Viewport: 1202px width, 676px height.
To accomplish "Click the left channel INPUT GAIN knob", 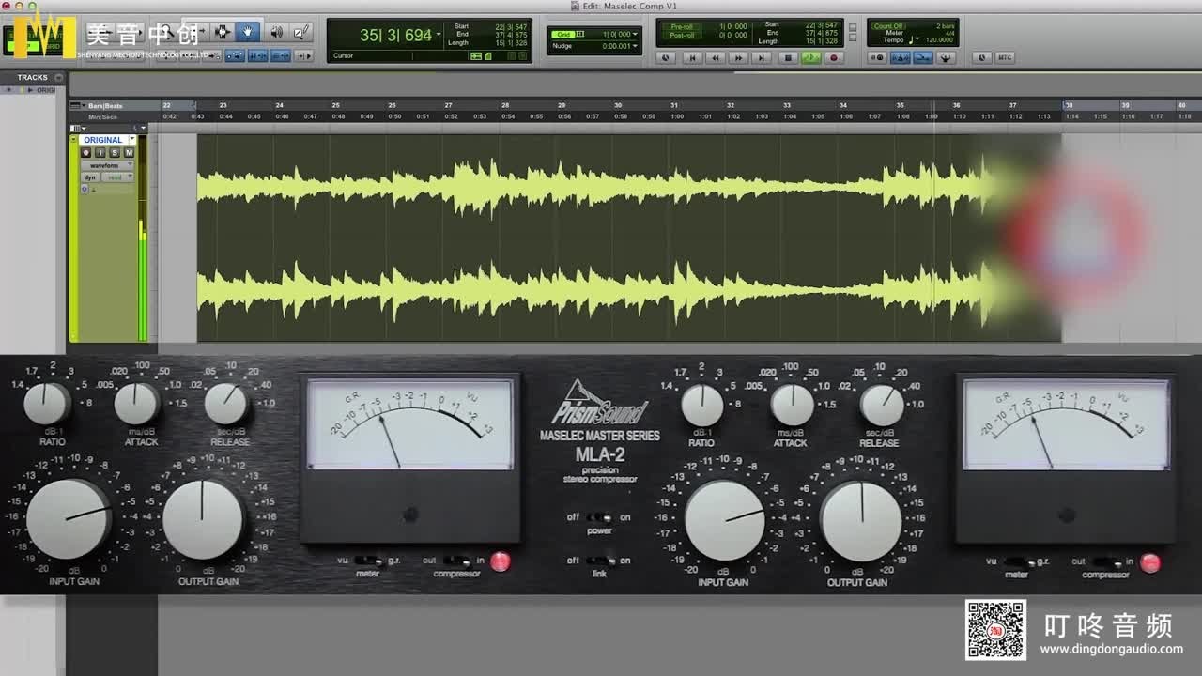I will click(69, 519).
